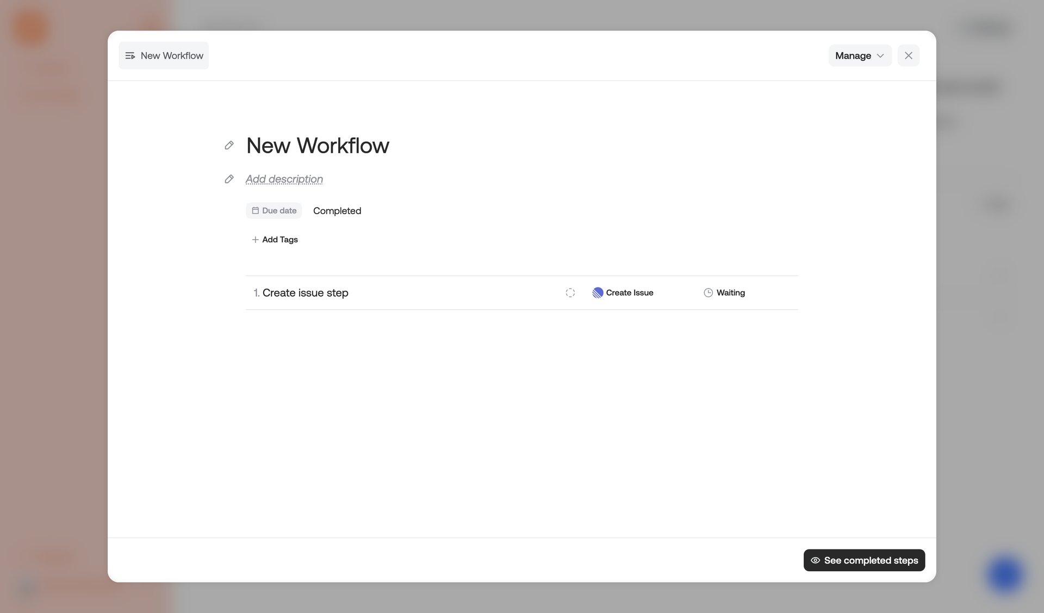The image size is (1044, 613).
Task: Open the Due date picker
Action: pyautogui.click(x=274, y=210)
